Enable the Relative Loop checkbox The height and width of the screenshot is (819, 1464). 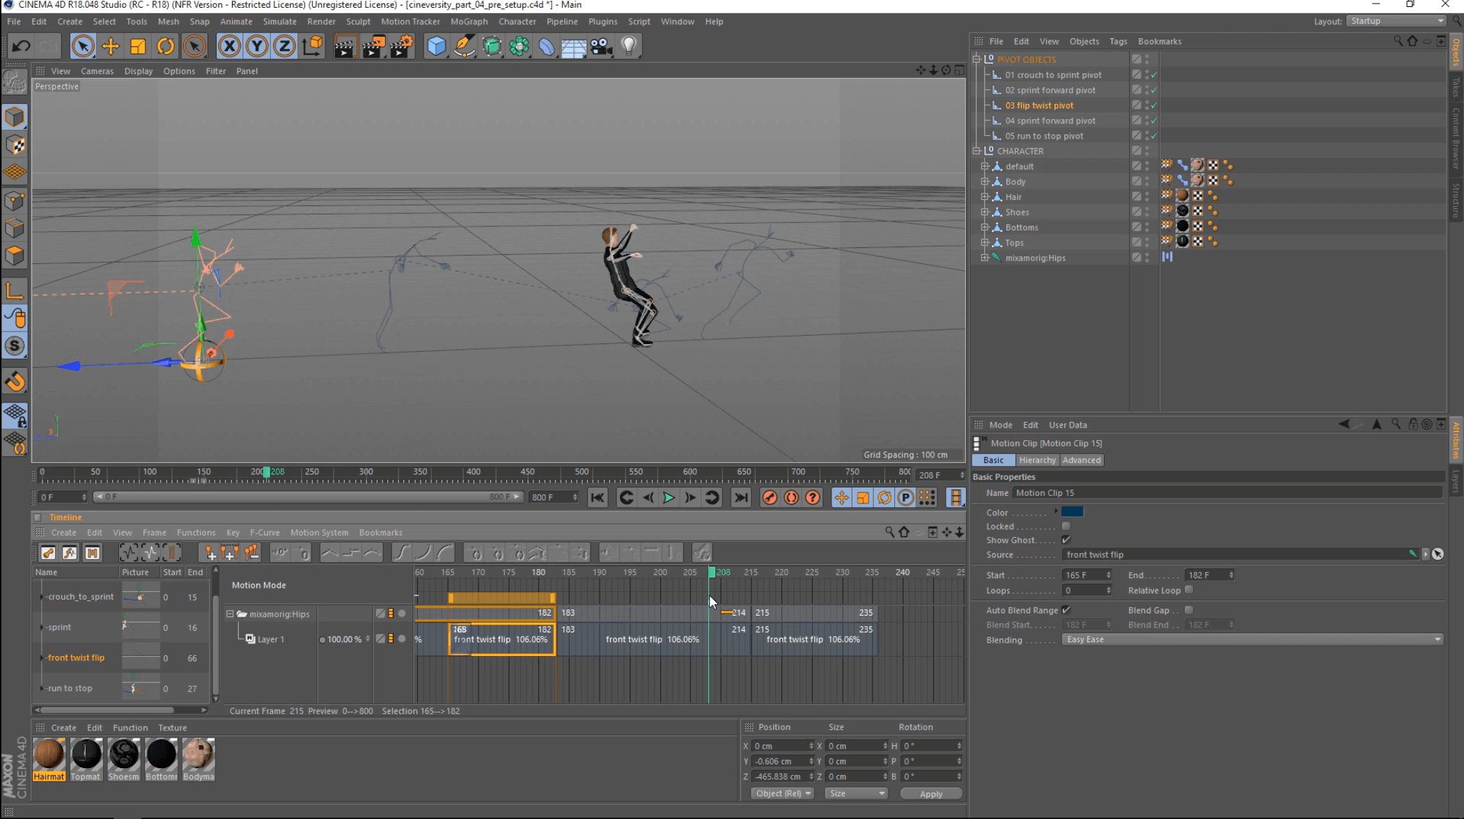[1189, 590]
